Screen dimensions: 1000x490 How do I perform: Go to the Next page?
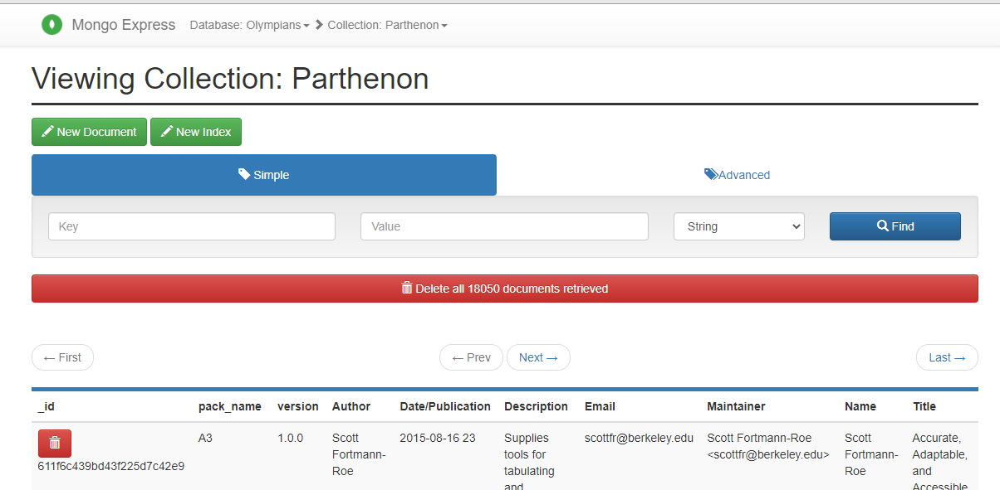coord(538,357)
